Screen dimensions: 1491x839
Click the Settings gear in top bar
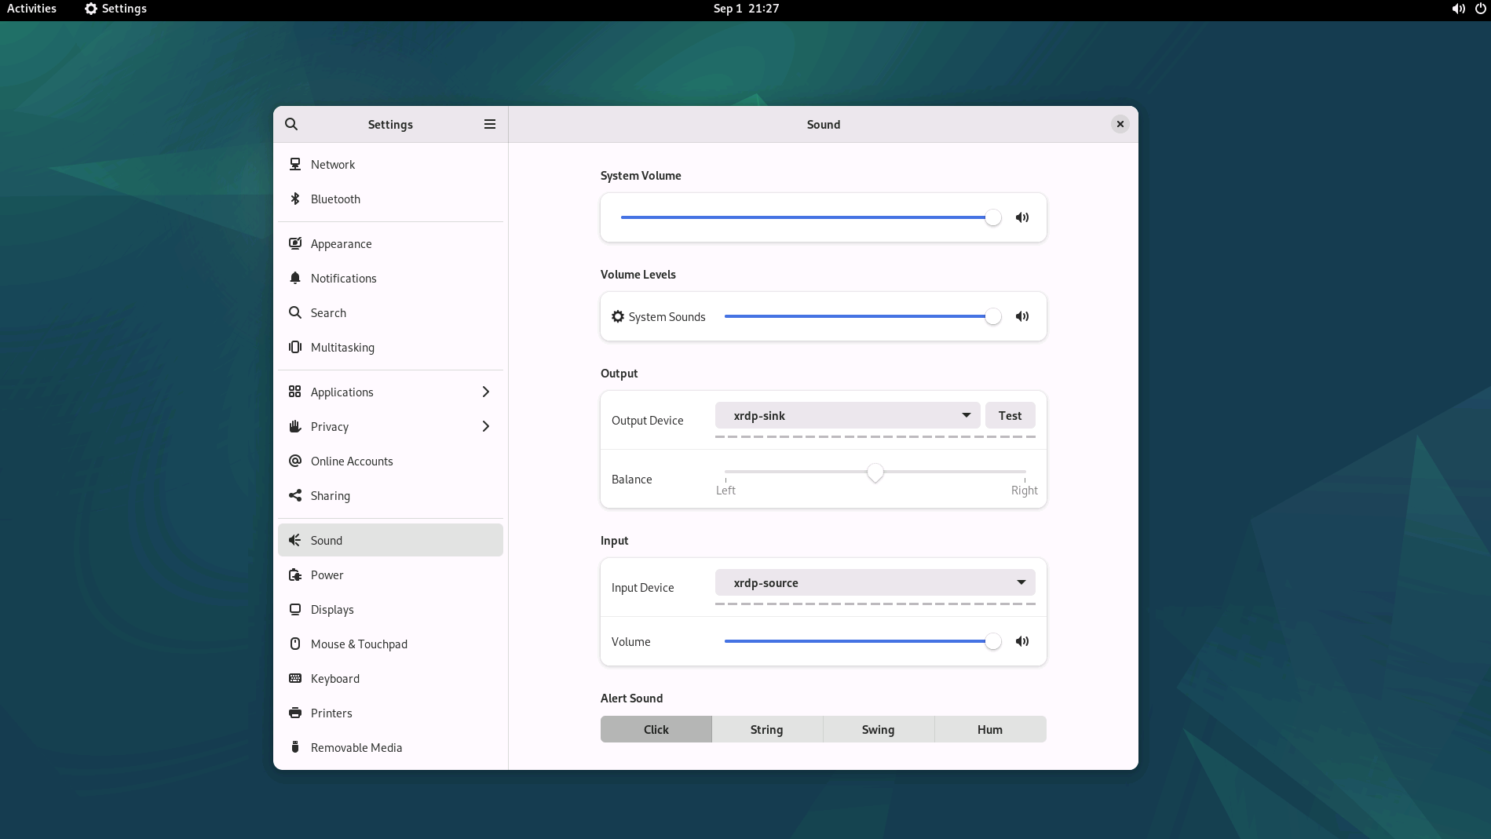(x=91, y=9)
